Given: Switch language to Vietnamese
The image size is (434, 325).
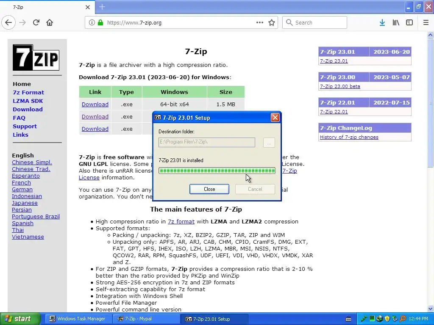Looking at the screenshot, I should click(x=28, y=237).
